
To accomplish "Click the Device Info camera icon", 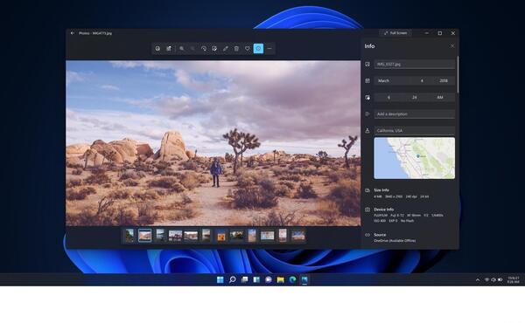I will [367, 210].
